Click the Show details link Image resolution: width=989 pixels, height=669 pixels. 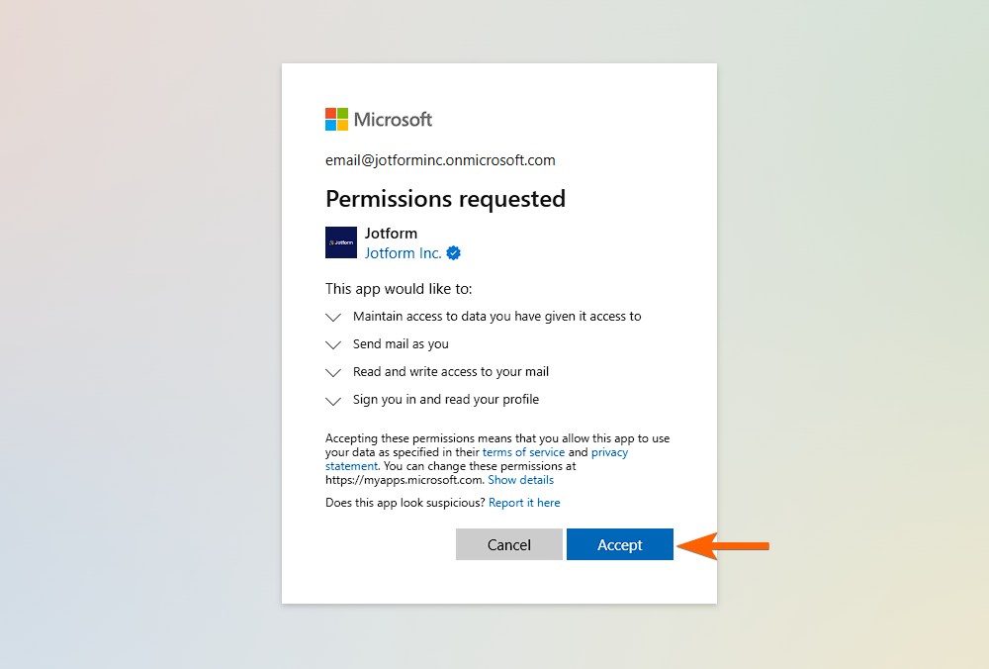(520, 480)
